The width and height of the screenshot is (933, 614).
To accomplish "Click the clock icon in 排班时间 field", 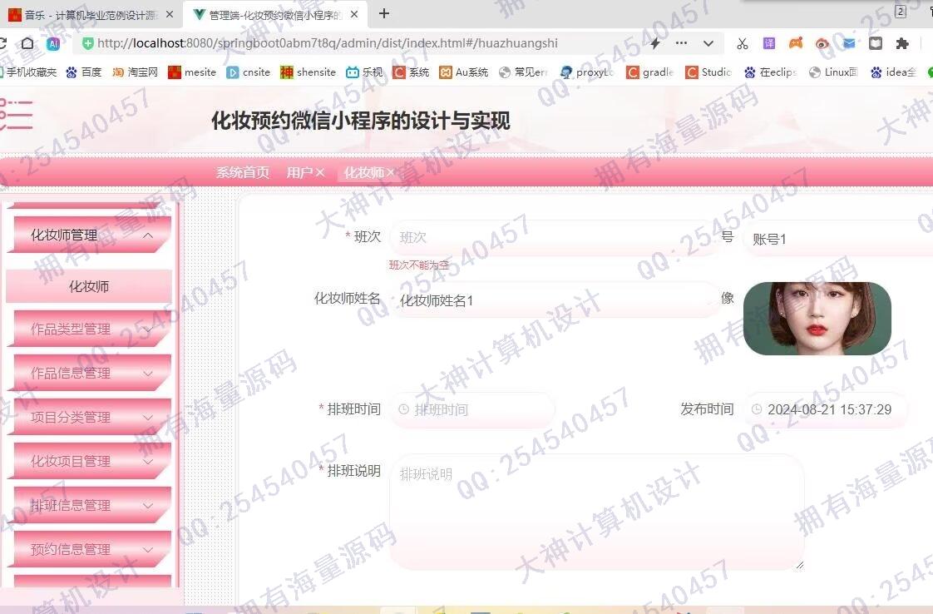I will click(403, 409).
